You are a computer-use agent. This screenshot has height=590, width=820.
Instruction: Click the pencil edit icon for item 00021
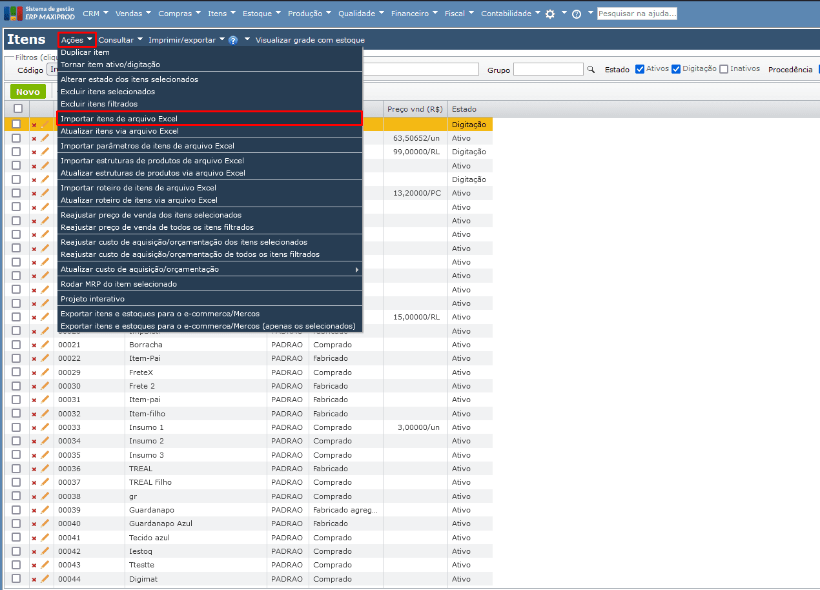point(45,345)
